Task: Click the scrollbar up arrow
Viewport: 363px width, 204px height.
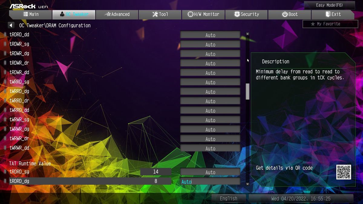Action: (247, 34)
